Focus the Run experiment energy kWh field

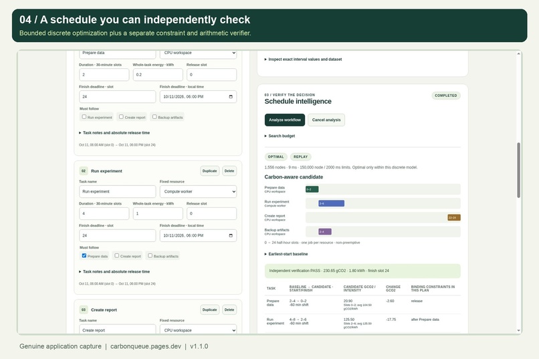coord(158,214)
